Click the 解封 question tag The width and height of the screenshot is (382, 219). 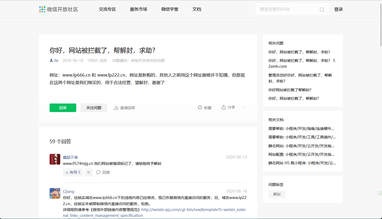point(277,194)
